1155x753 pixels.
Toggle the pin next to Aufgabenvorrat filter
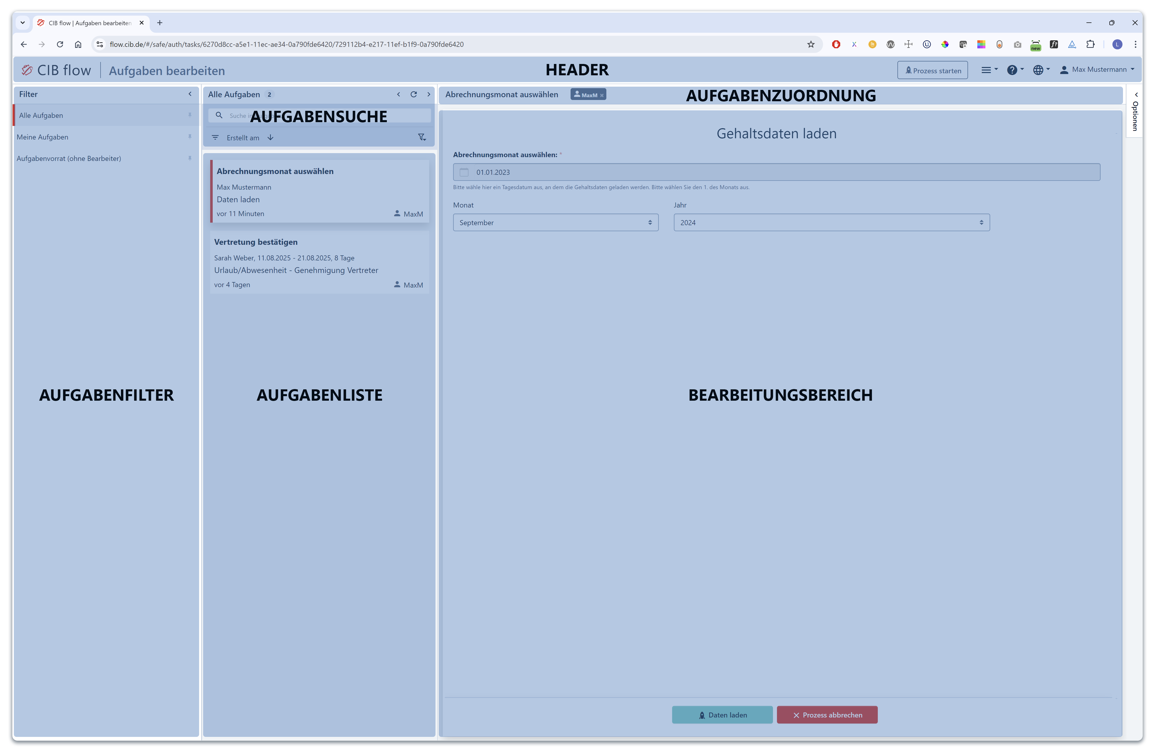point(190,158)
